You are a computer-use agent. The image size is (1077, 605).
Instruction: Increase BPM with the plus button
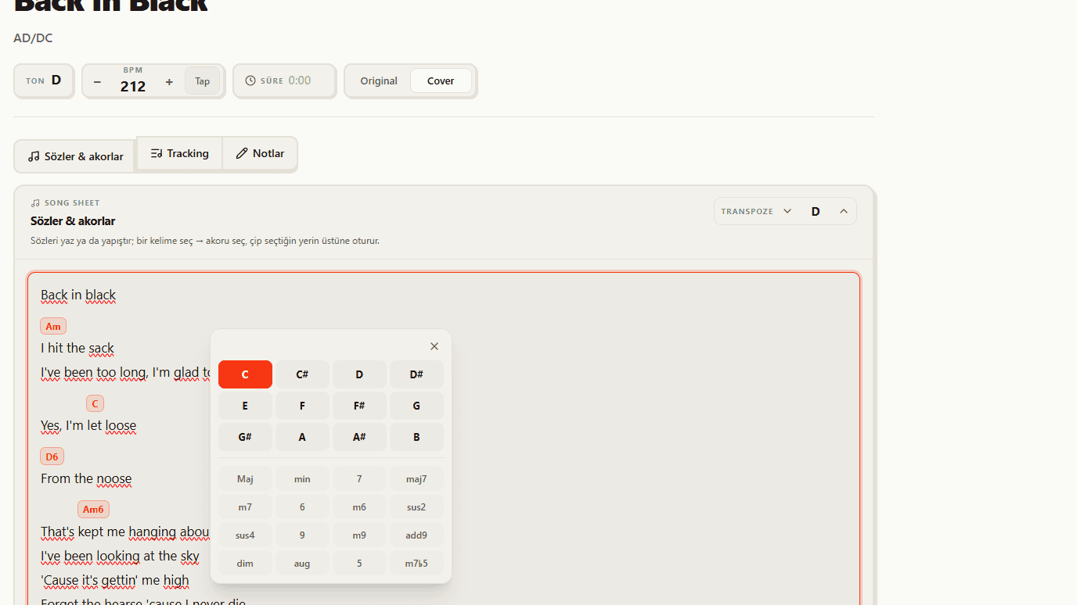[x=169, y=81]
